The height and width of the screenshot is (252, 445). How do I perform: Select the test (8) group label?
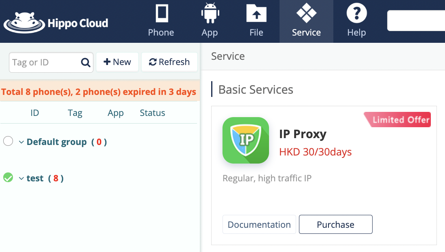(x=45, y=178)
